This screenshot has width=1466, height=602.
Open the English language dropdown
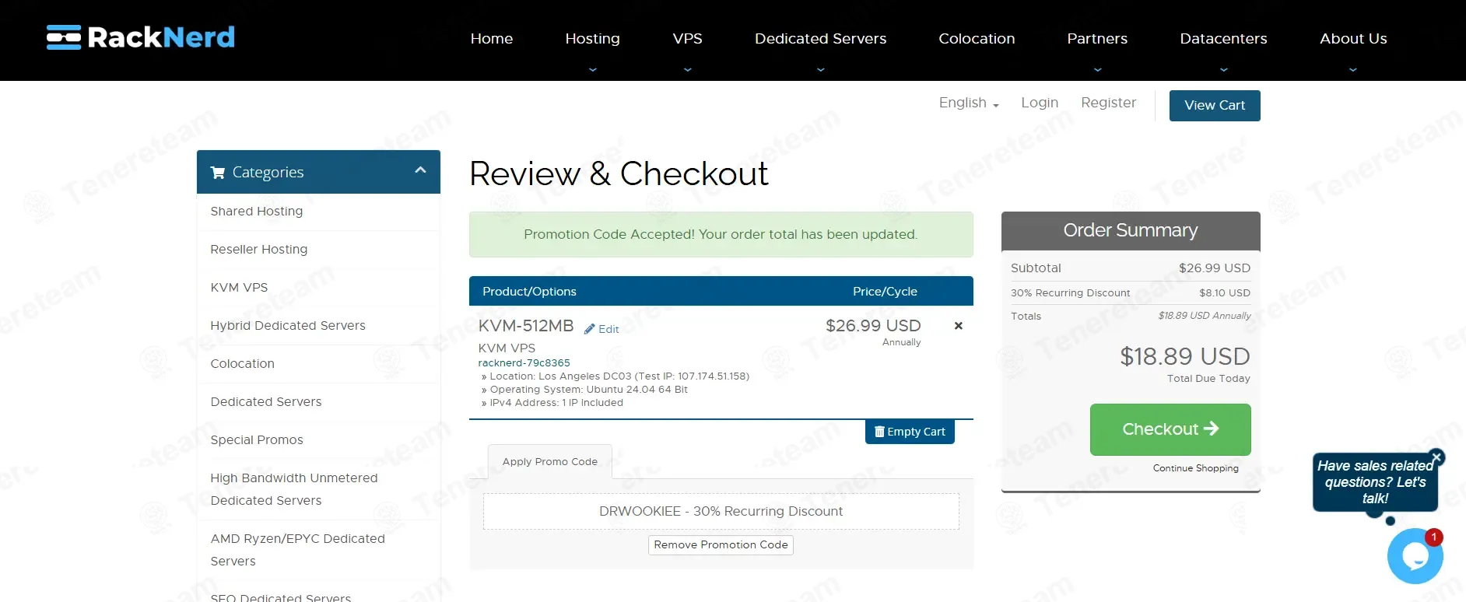coord(969,103)
